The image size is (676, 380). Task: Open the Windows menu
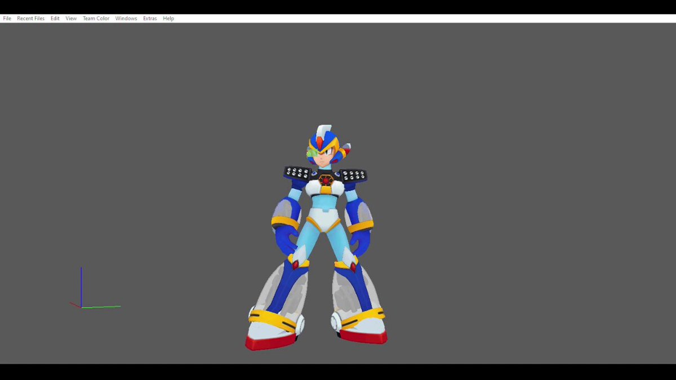[x=126, y=19]
